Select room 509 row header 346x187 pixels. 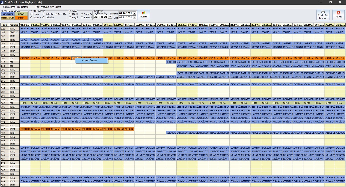click(x=4, y=185)
